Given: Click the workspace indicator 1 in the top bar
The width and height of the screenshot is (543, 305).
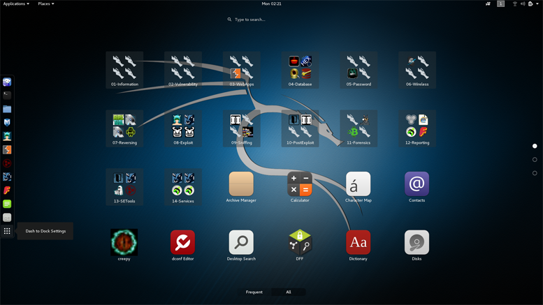Looking at the screenshot, I should (501, 3).
